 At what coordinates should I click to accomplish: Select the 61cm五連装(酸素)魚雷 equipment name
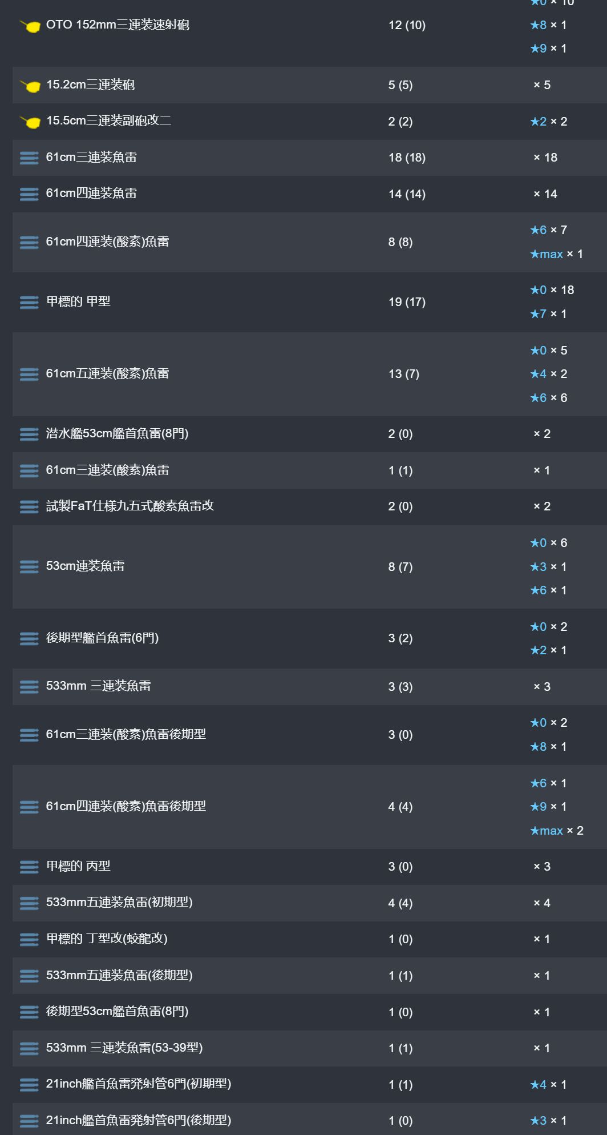[x=107, y=373]
